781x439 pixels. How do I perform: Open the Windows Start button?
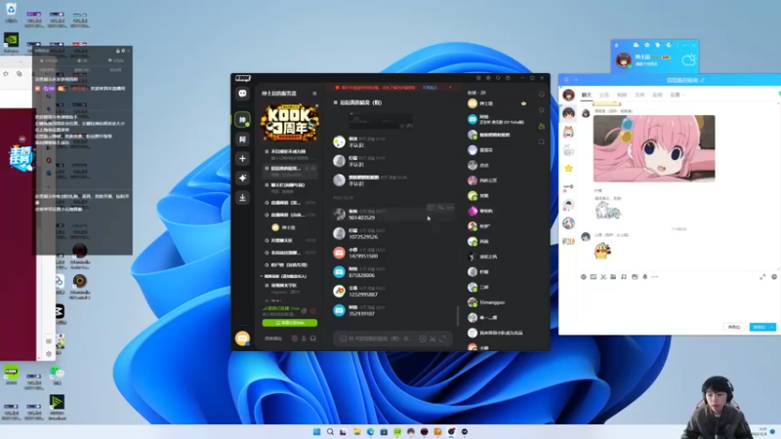(x=316, y=431)
